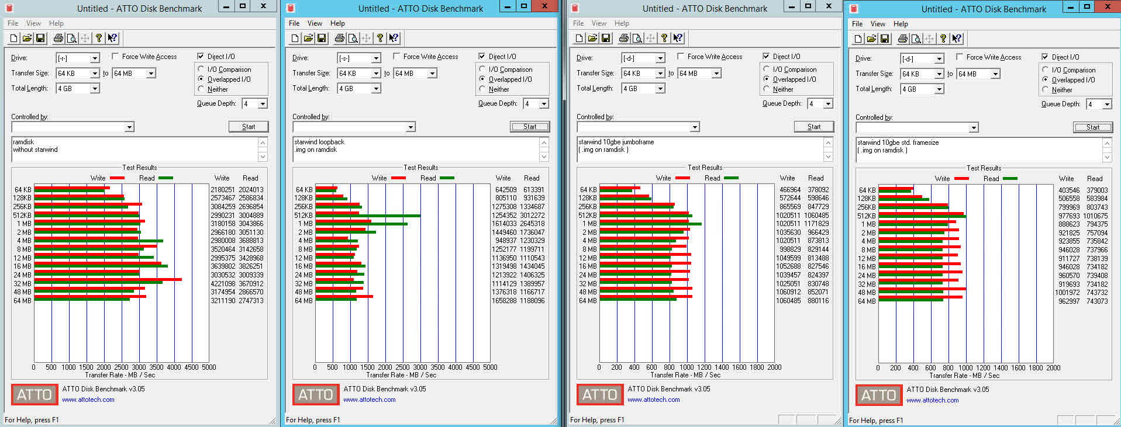Screen dimensions: 1121x427
Task: Click New icon in ramdisk without starwind window
Action: pos(13,38)
